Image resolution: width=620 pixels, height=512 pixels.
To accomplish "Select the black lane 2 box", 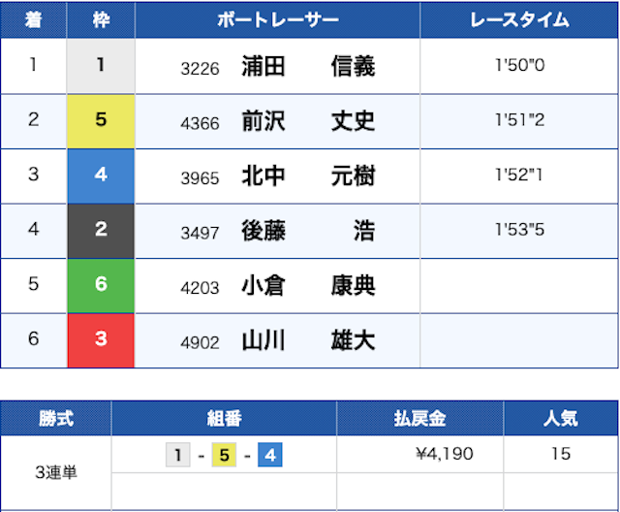I will pos(101,232).
